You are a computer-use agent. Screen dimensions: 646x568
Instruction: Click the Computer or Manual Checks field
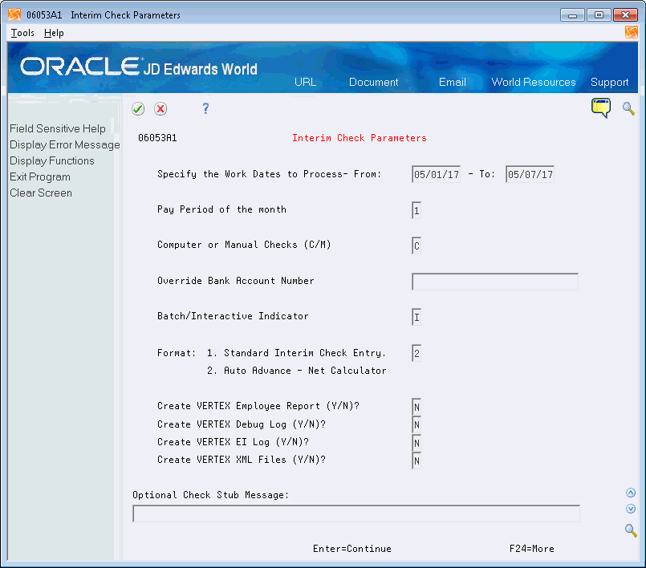[x=416, y=246]
